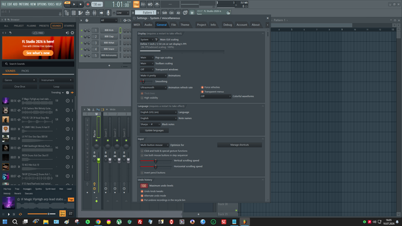
Task: Switch to the Audio settings tab
Action: click(x=148, y=25)
